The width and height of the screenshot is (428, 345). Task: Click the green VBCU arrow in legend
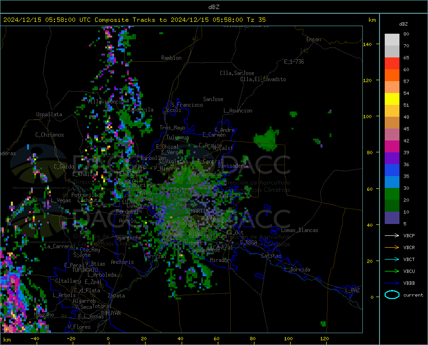click(392, 271)
